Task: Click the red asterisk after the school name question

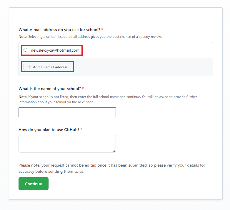Action: [83, 89]
